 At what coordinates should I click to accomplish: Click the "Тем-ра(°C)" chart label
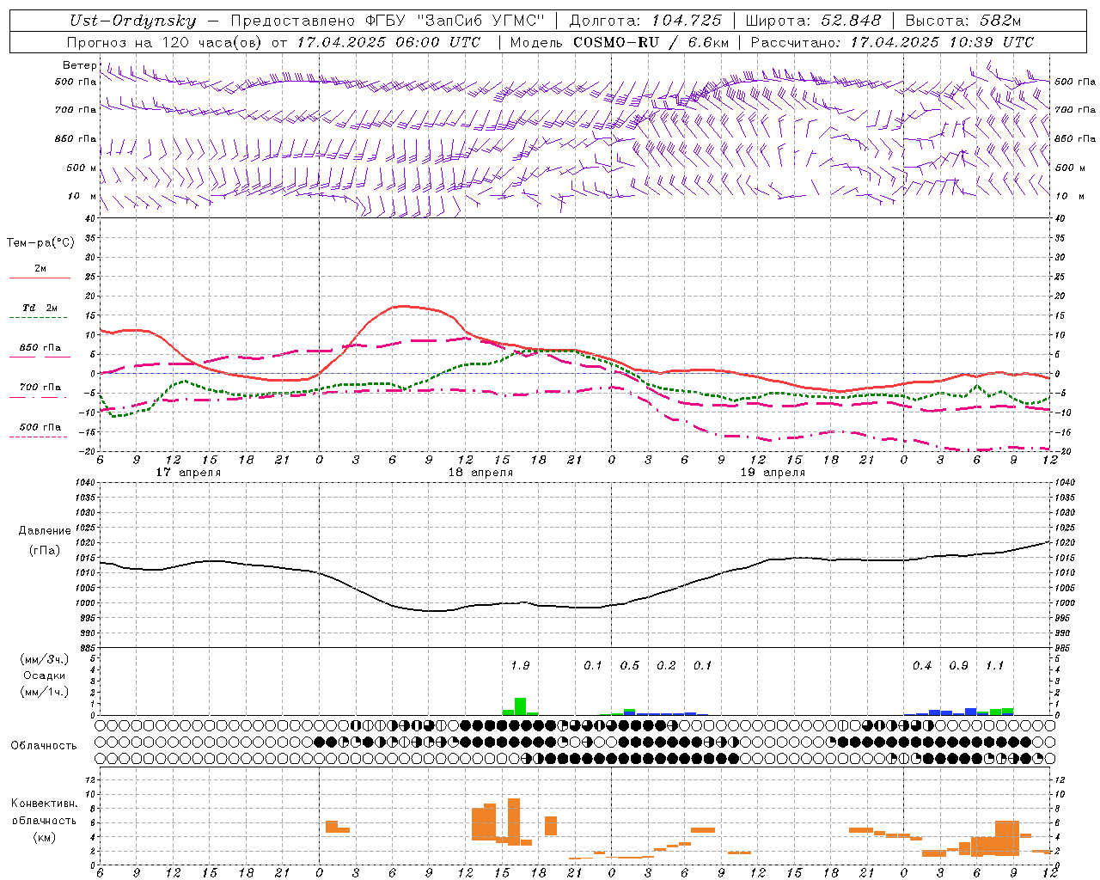[40, 243]
